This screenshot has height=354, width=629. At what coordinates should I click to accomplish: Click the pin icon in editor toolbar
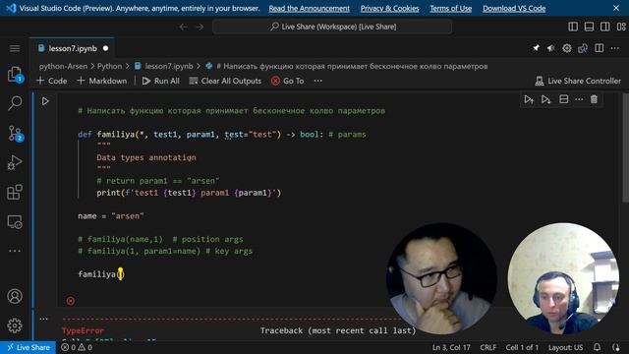pos(536,48)
